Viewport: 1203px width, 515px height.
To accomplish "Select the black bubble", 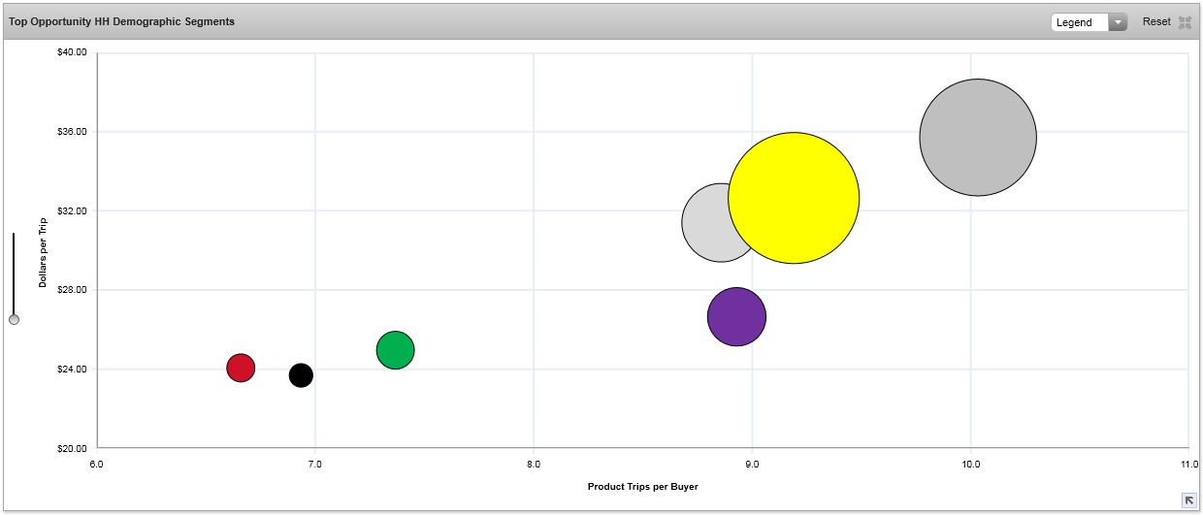I will point(301,375).
